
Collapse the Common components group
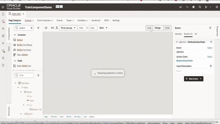pos(15,35)
